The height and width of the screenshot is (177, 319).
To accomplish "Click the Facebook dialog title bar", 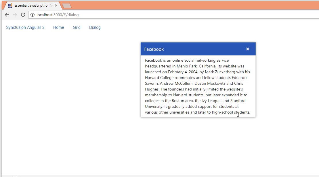I will 198,49.
